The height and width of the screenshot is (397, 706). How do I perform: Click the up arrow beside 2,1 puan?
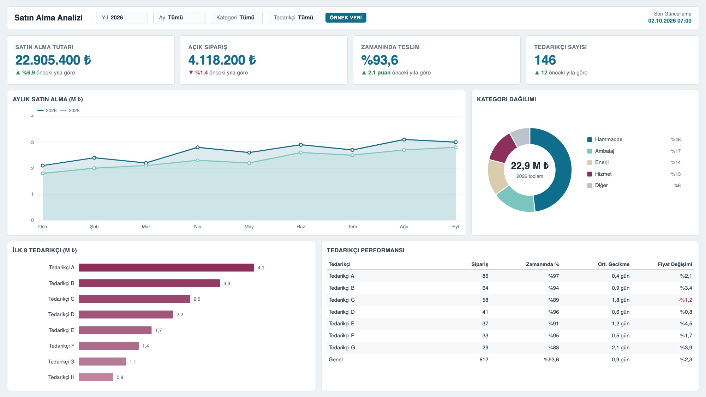364,73
